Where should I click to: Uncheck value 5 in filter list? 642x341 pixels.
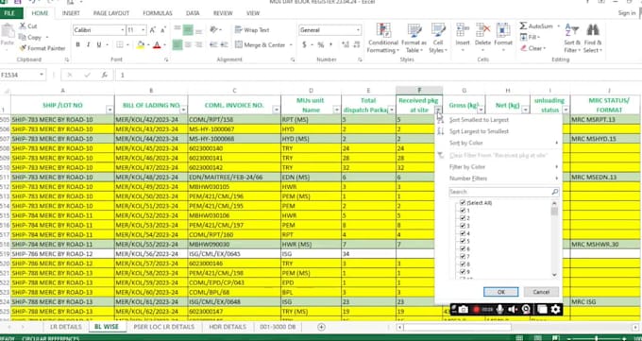coord(463,242)
